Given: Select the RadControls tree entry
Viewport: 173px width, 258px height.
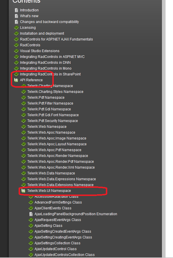Looking at the screenshot, I should coord(30,45).
